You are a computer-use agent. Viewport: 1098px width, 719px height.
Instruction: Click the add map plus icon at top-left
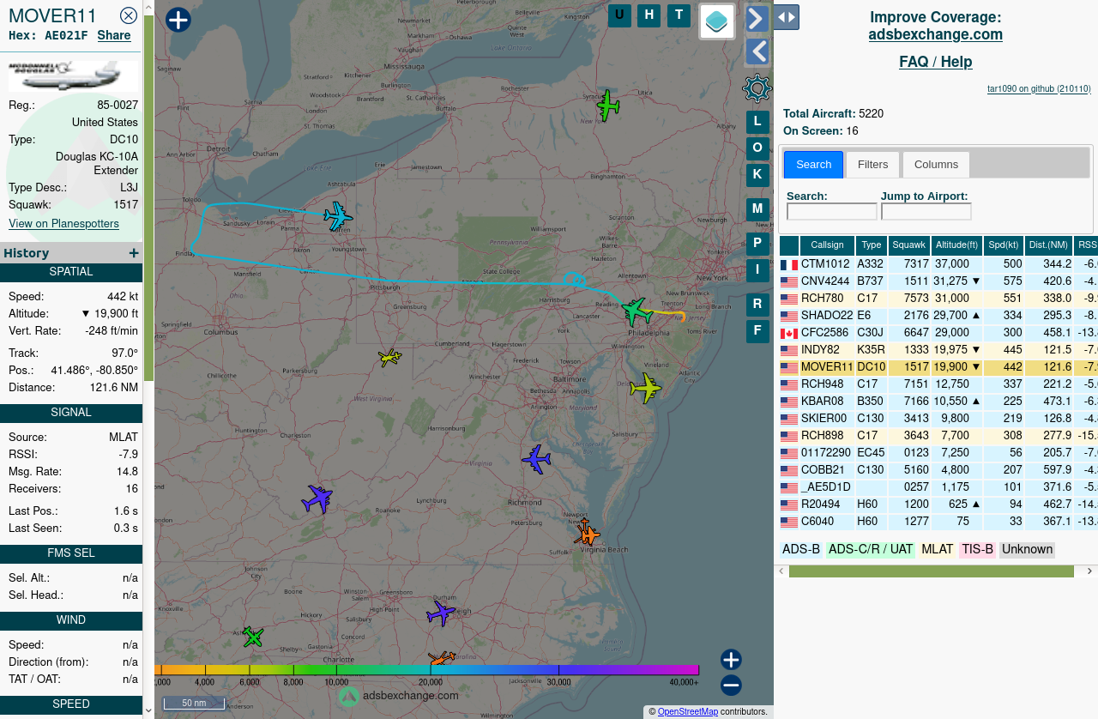click(x=178, y=20)
